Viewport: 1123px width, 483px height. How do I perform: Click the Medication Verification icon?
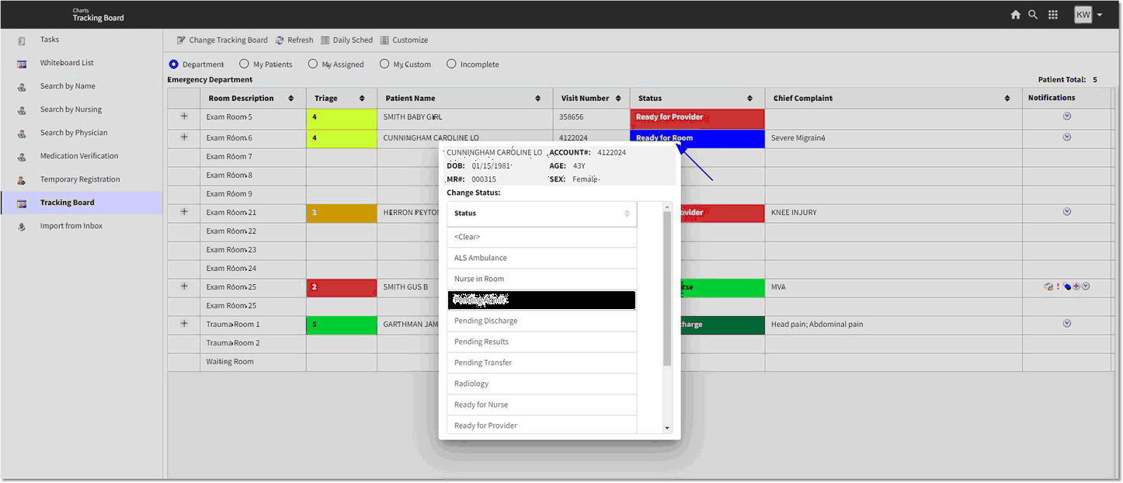22,157
